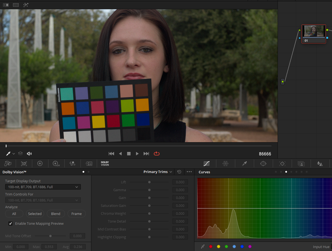Open the RGB Mixer palette
The height and width of the screenshot is (251, 332).
tap(72, 163)
